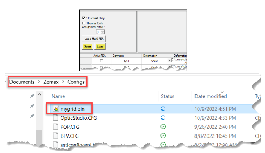Navigate to Documents in the breadcrumb path

pos(22,82)
